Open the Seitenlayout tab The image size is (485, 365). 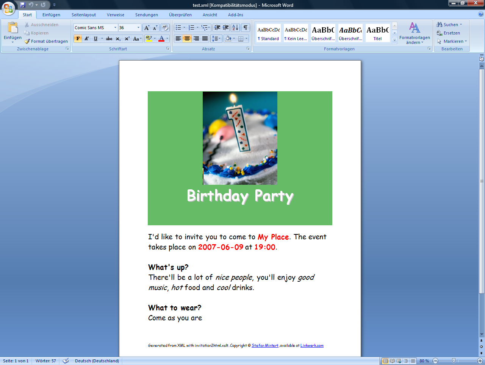[x=84, y=15]
